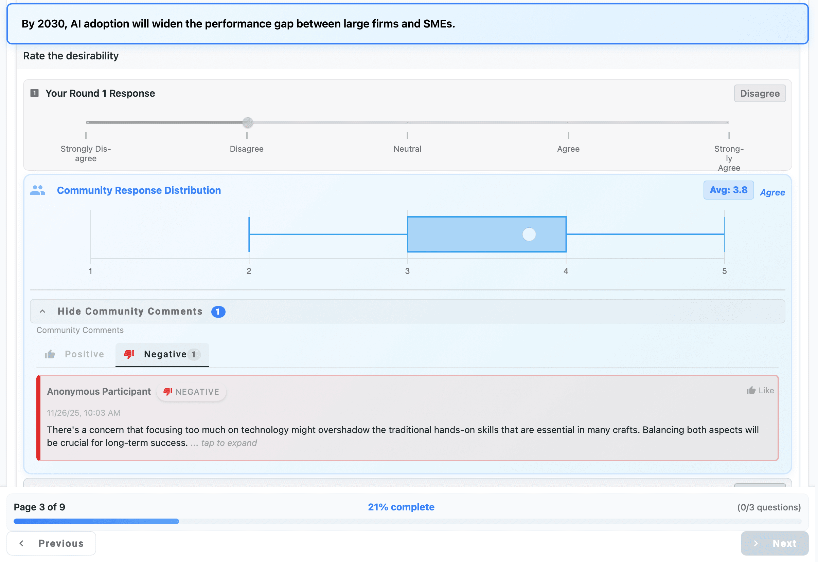Click the Next navigation button
This screenshot has height=562, width=818.
click(774, 543)
